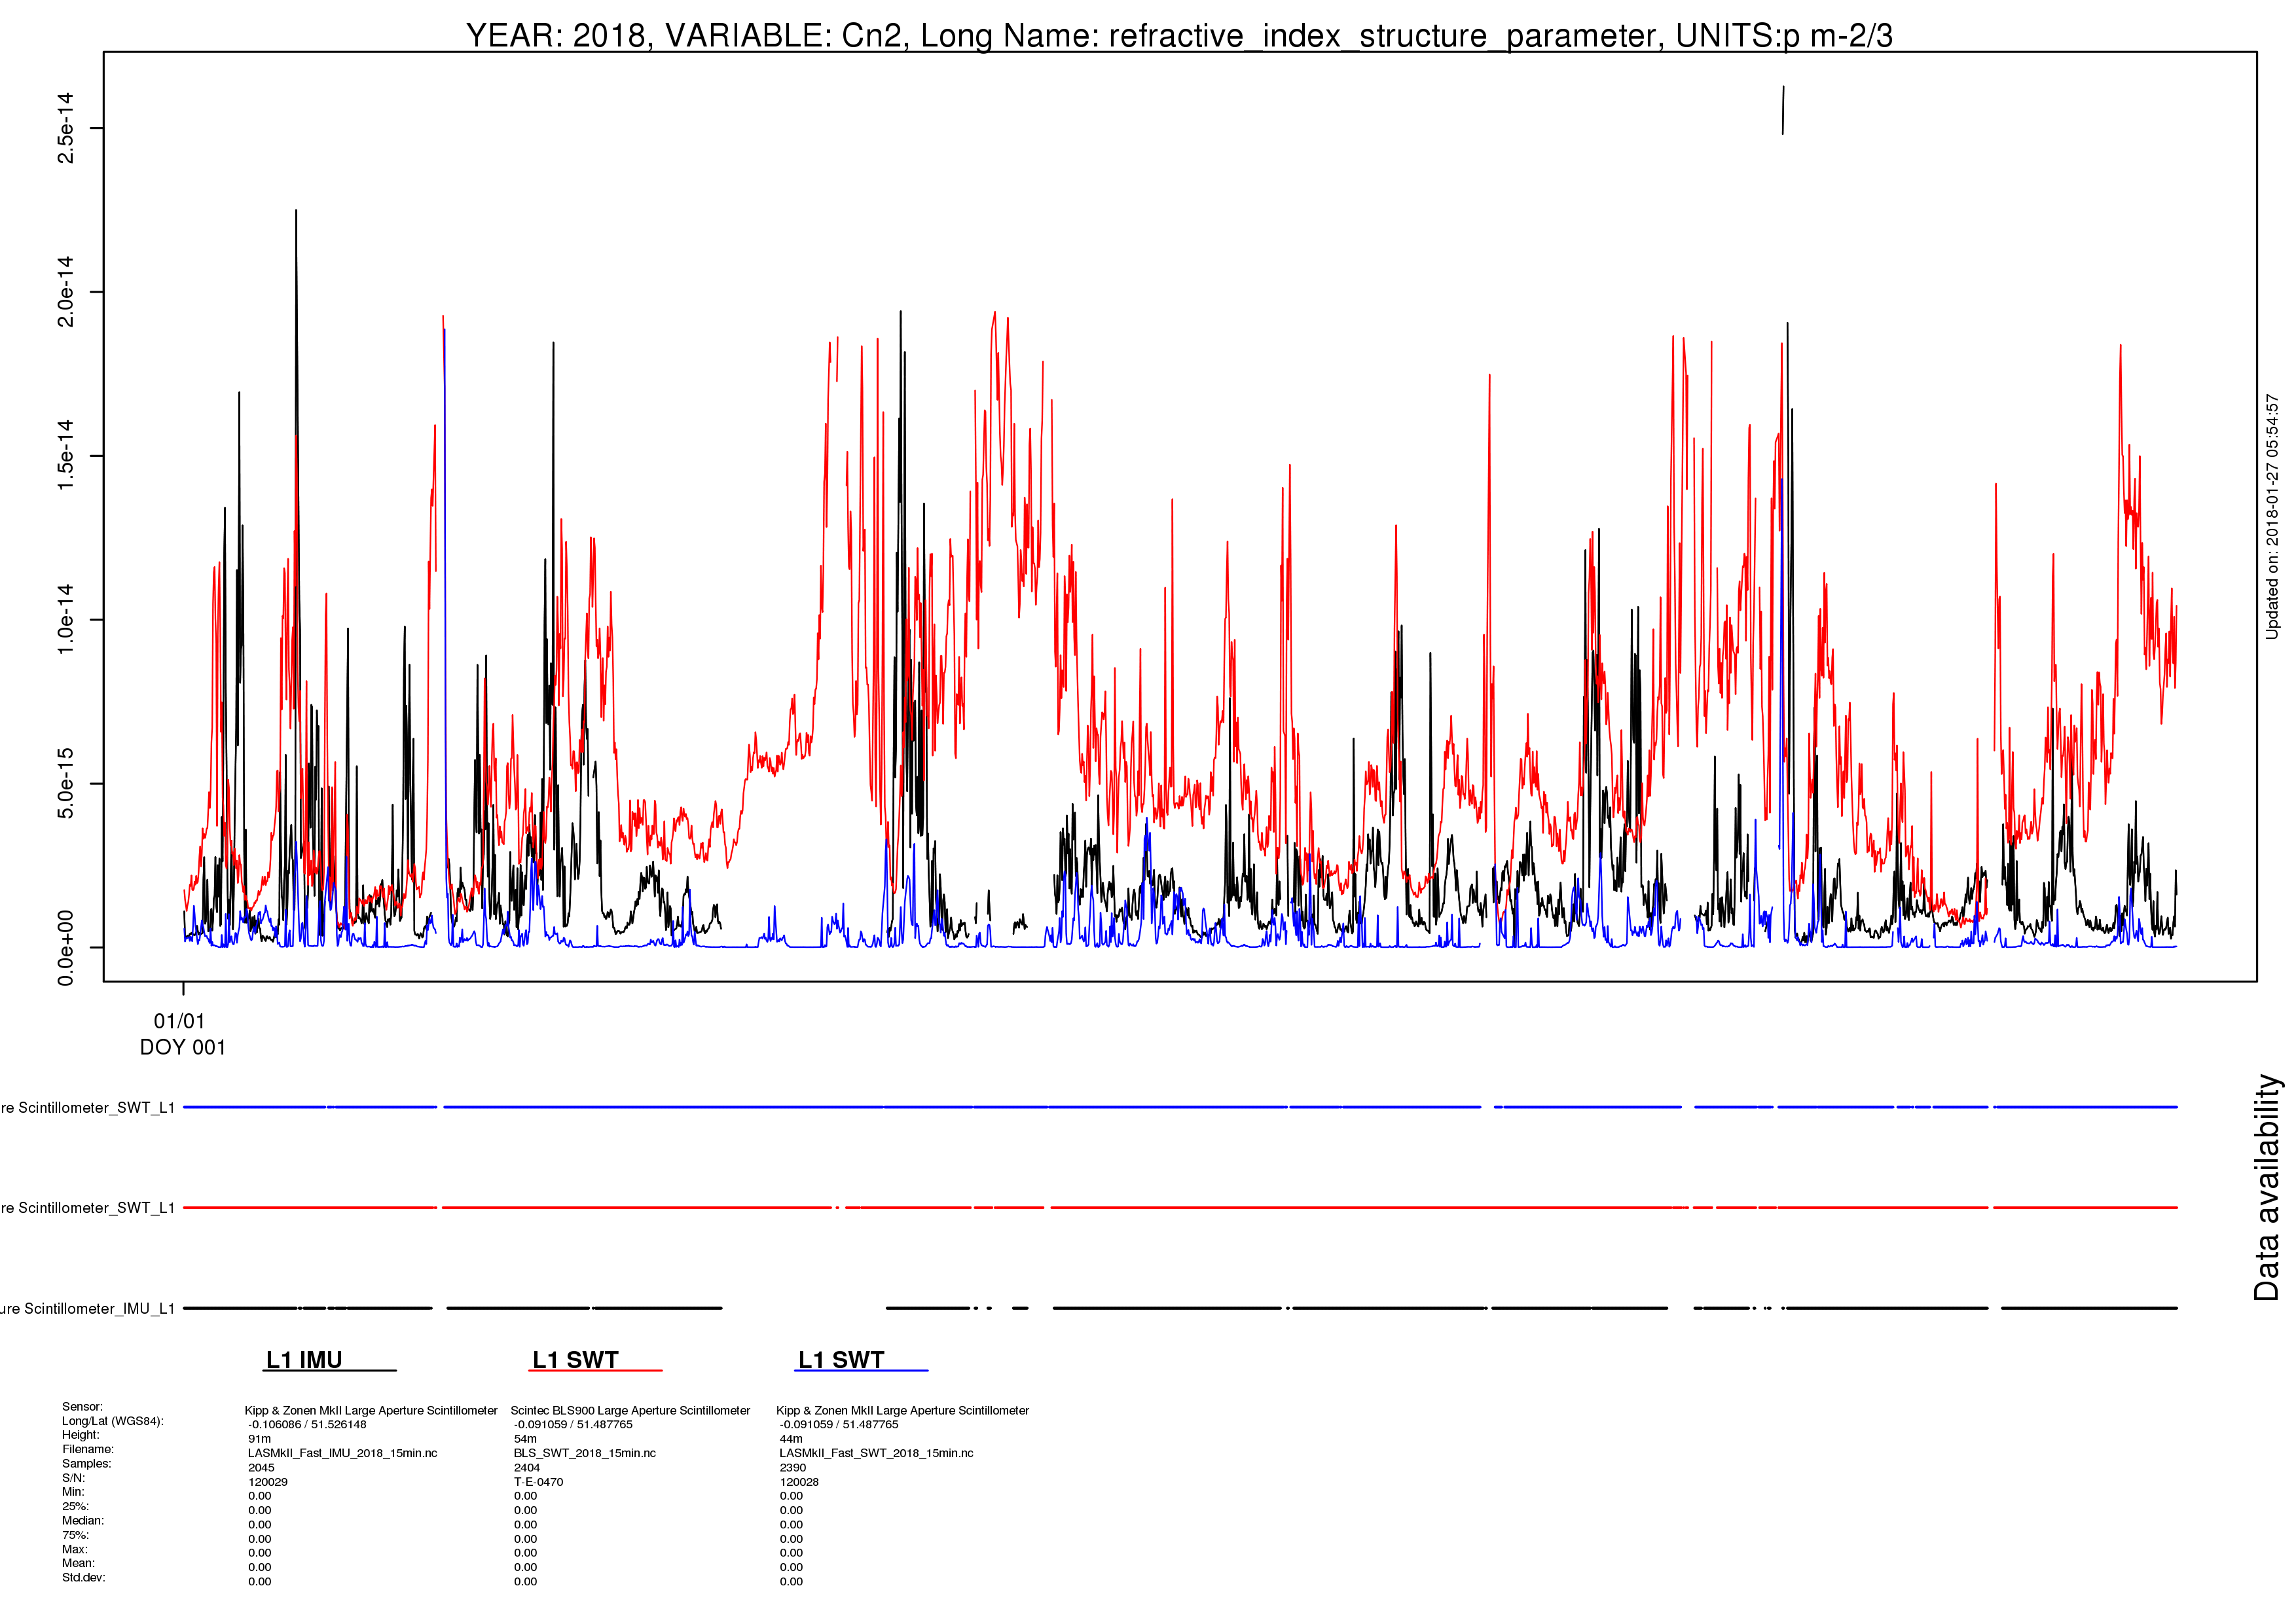The width and height of the screenshot is (2296, 1624).
Task: Click the y-axis tick label 2.5e-14
Action: [x=65, y=128]
